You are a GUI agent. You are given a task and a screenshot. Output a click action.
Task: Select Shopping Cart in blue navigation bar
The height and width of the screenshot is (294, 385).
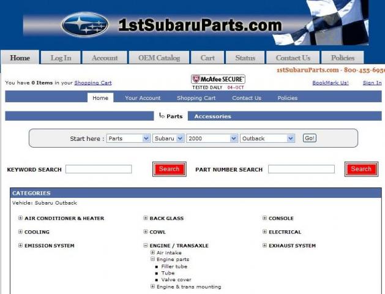[196, 98]
